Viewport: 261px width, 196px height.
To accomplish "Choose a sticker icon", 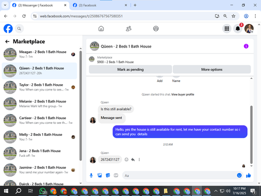I will 108,176.
